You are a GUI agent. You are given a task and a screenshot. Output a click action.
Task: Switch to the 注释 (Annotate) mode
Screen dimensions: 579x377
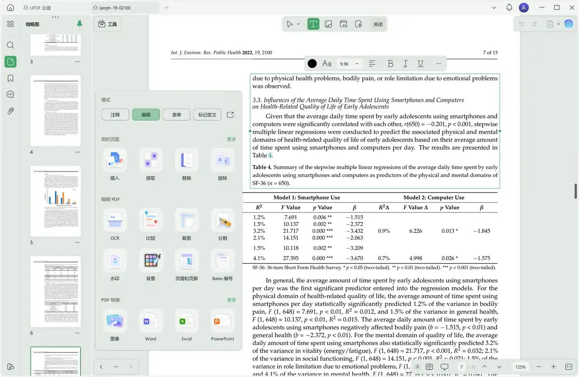115,115
